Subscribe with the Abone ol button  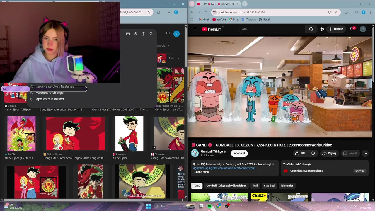tap(239, 153)
